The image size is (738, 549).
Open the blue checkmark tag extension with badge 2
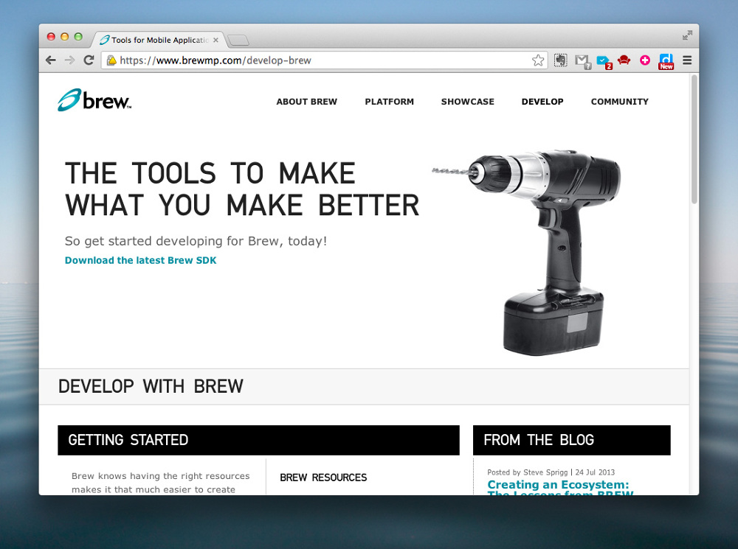[604, 62]
